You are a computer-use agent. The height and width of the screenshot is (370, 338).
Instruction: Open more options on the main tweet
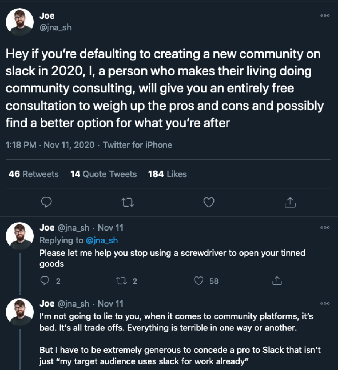(x=325, y=16)
